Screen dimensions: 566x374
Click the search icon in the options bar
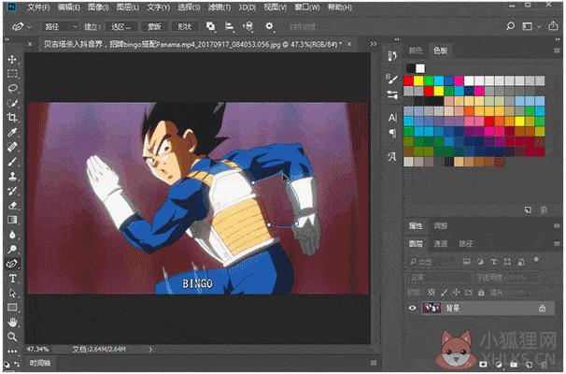coord(510,26)
